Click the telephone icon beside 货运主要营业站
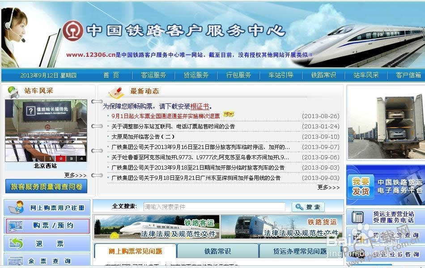Viewport: 425px width, 268px height. [357, 217]
